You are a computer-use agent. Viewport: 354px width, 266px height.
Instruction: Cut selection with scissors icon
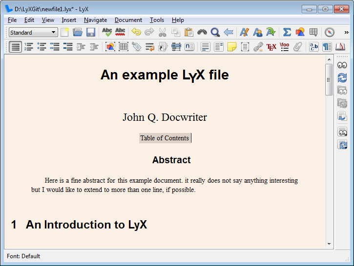point(162,32)
